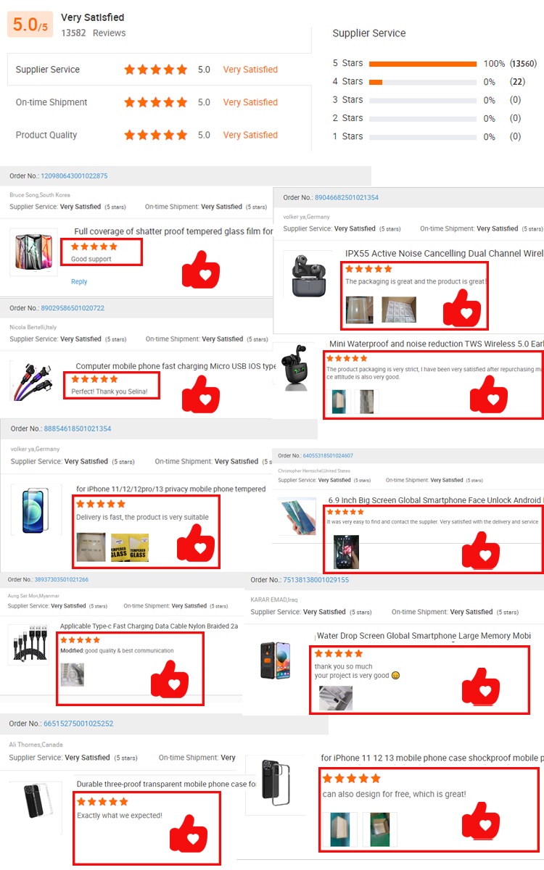Open order number 89046682501021354
Viewport: 544px width, 870px height.
pyautogui.click(x=347, y=198)
